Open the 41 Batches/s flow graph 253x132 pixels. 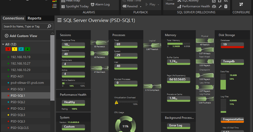(x=99, y=68)
